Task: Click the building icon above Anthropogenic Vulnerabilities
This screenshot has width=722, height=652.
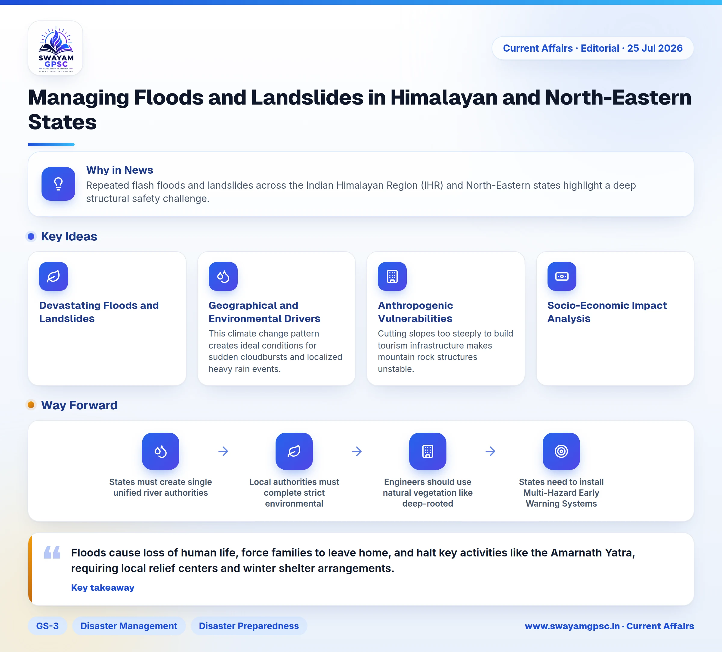Action: point(392,276)
